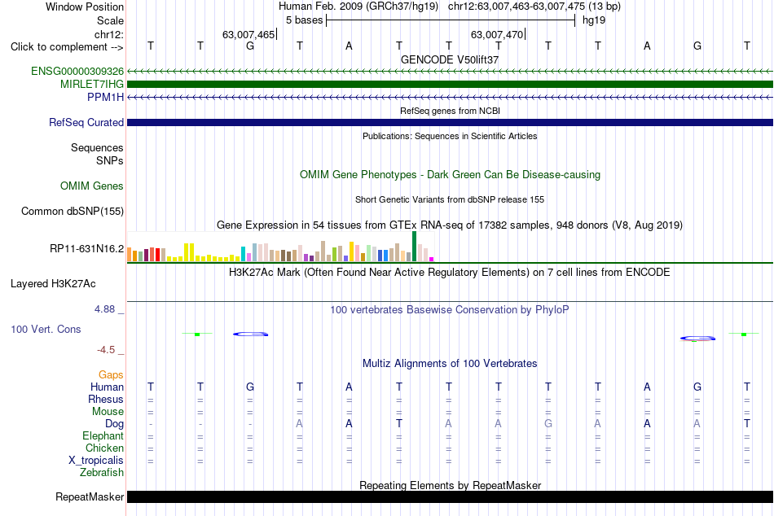Viewport: 774px width, 516px height.
Task: Open the H3K27Ac Mark track title
Action: (x=450, y=273)
